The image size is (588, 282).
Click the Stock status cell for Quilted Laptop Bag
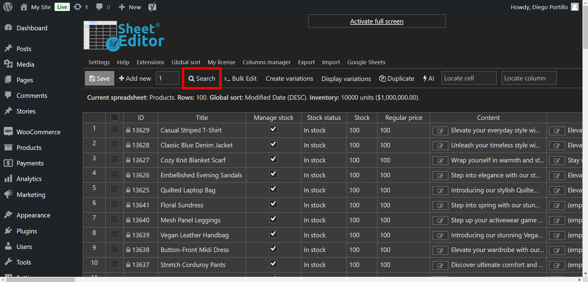(324, 190)
